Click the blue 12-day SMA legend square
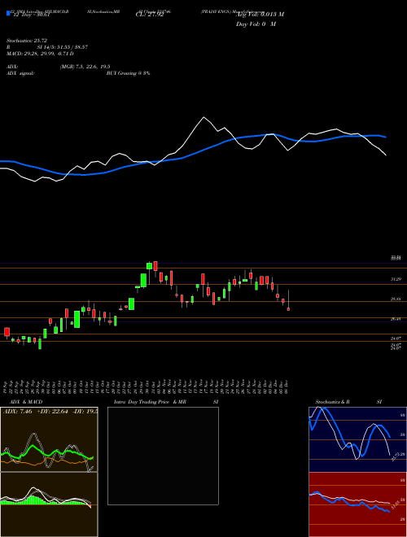The width and height of the screenshot is (407, 537). point(8,14)
